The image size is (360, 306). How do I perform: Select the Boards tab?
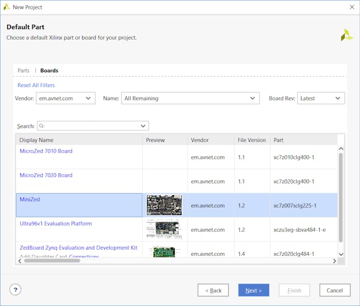[x=49, y=71]
